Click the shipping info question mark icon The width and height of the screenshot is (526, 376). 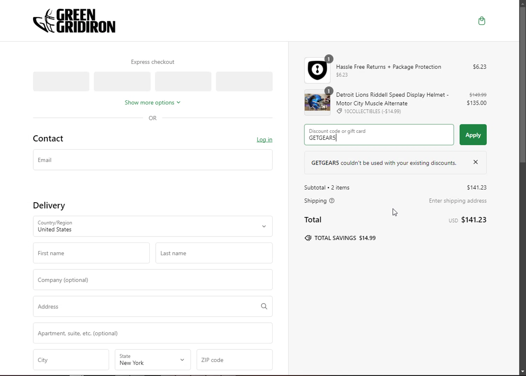pyautogui.click(x=332, y=201)
